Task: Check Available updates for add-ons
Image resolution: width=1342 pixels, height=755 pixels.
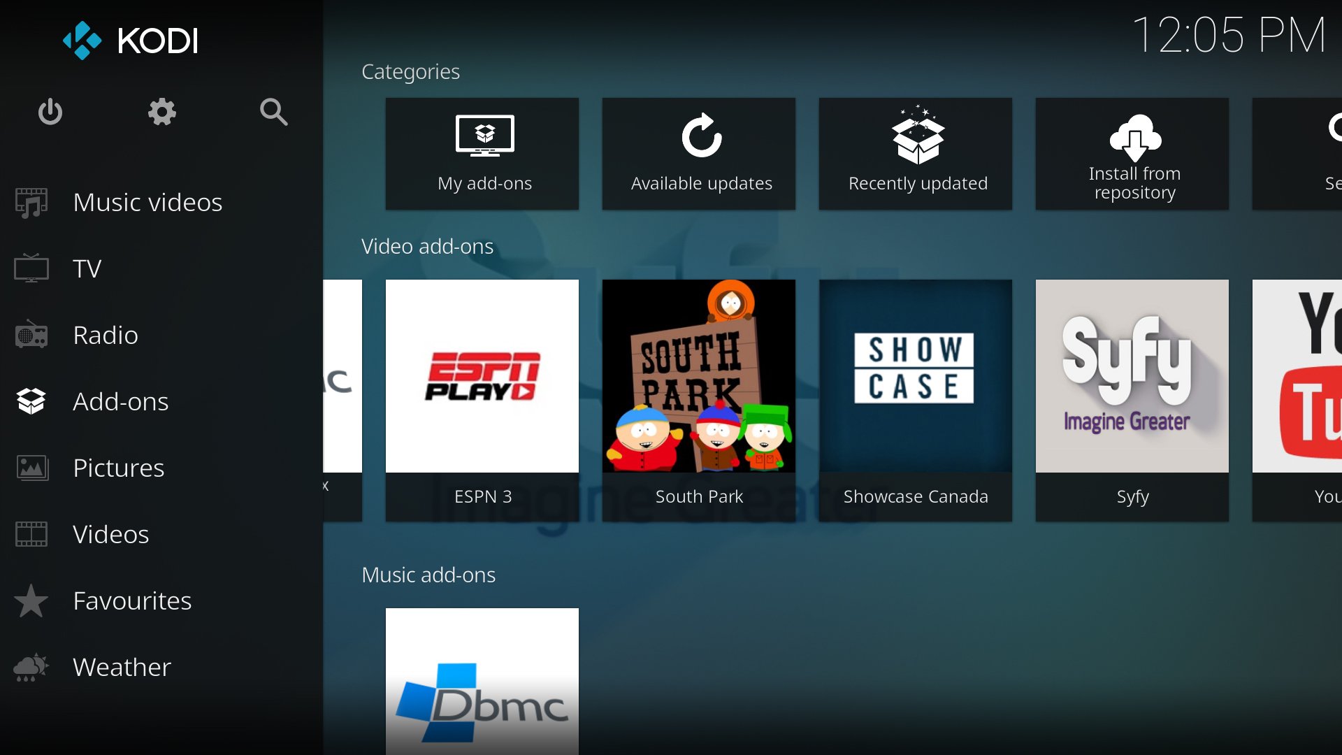Action: click(x=702, y=151)
